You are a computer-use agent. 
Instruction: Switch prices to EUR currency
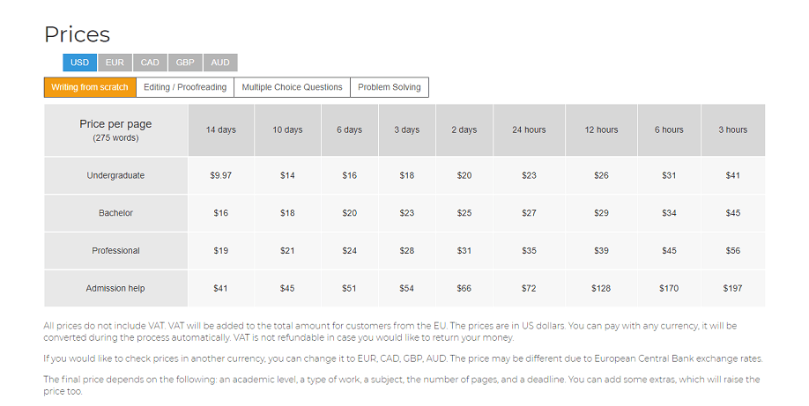tap(115, 63)
